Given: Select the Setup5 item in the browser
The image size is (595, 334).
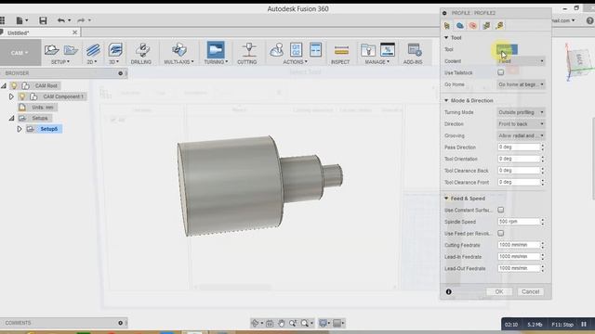Looking at the screenshot, I should (49, 129).
